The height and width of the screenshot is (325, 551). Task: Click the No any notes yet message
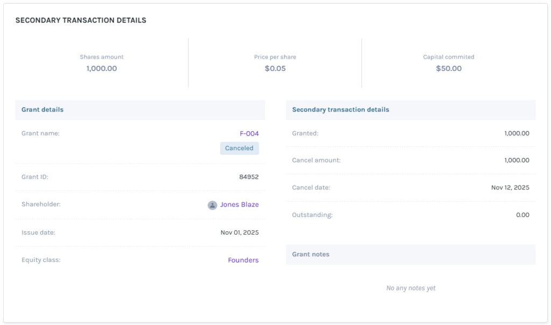(x=411, y=288)
